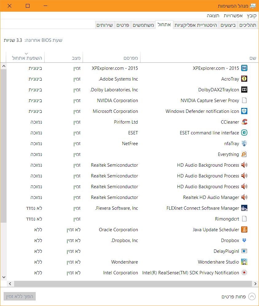Viewport: 259px width, 306px height.
Task: Select the NVIDIA Corporation publisher cell
Action: point(117,100)
